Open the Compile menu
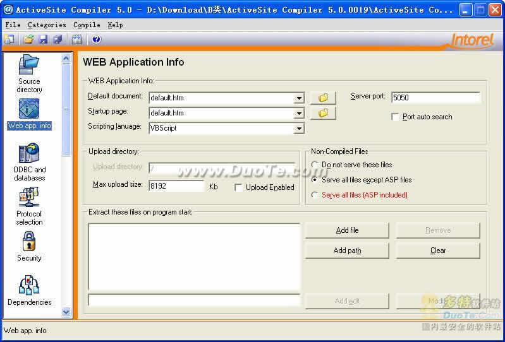Image resolution: width=505 pixels, height=342 pixels. [x=87, y=25]
